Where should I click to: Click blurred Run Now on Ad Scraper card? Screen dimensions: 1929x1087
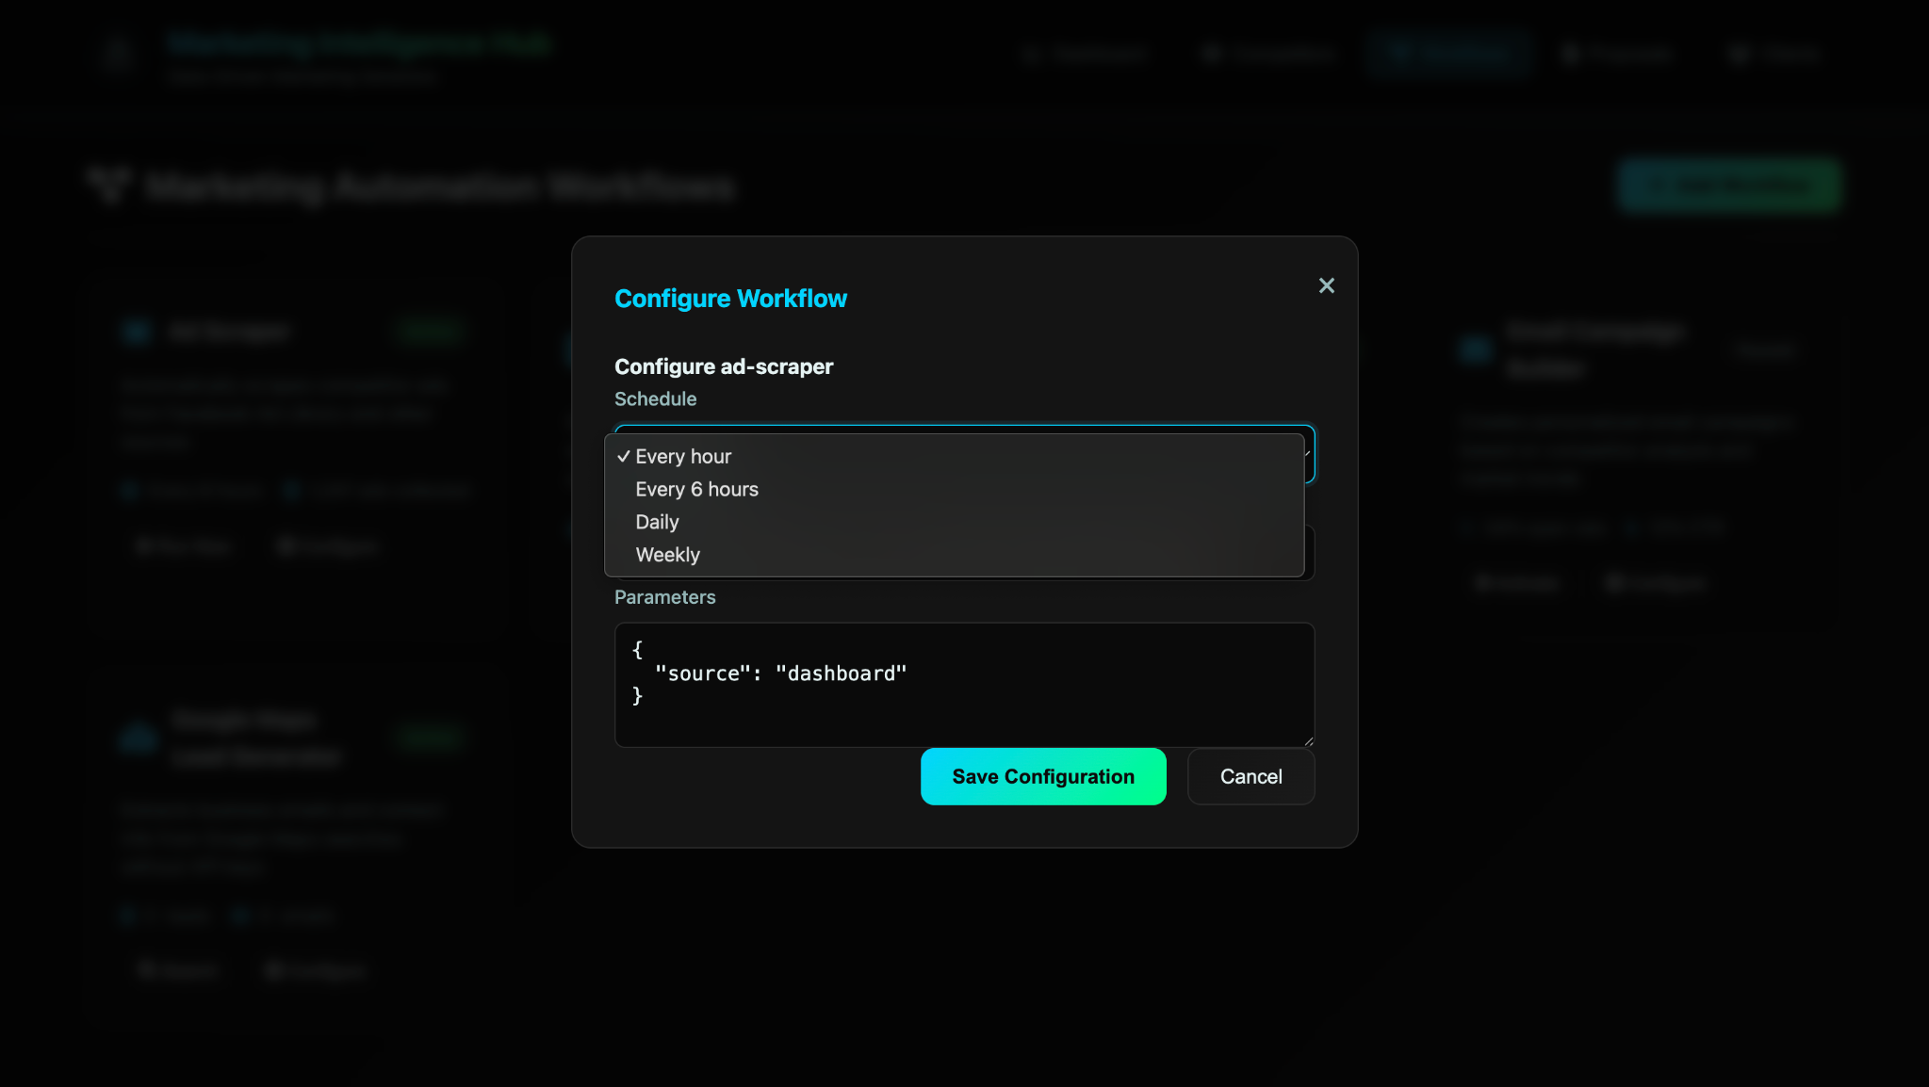point(185,546)
